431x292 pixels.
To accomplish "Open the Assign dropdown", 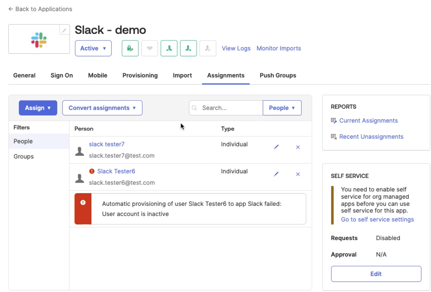I will [x=38, y=108].
